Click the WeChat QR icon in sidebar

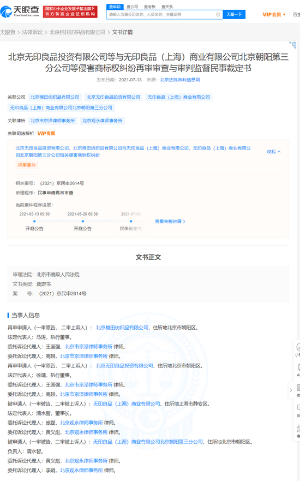pyautogui.click(x=298, y=387)
